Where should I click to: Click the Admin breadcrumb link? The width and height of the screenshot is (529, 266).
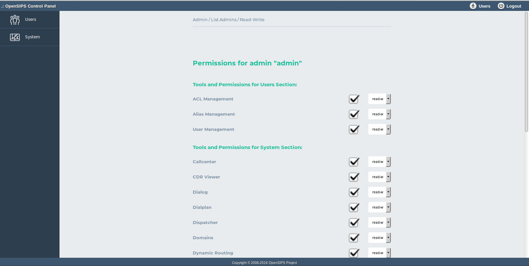click(200, 19)
